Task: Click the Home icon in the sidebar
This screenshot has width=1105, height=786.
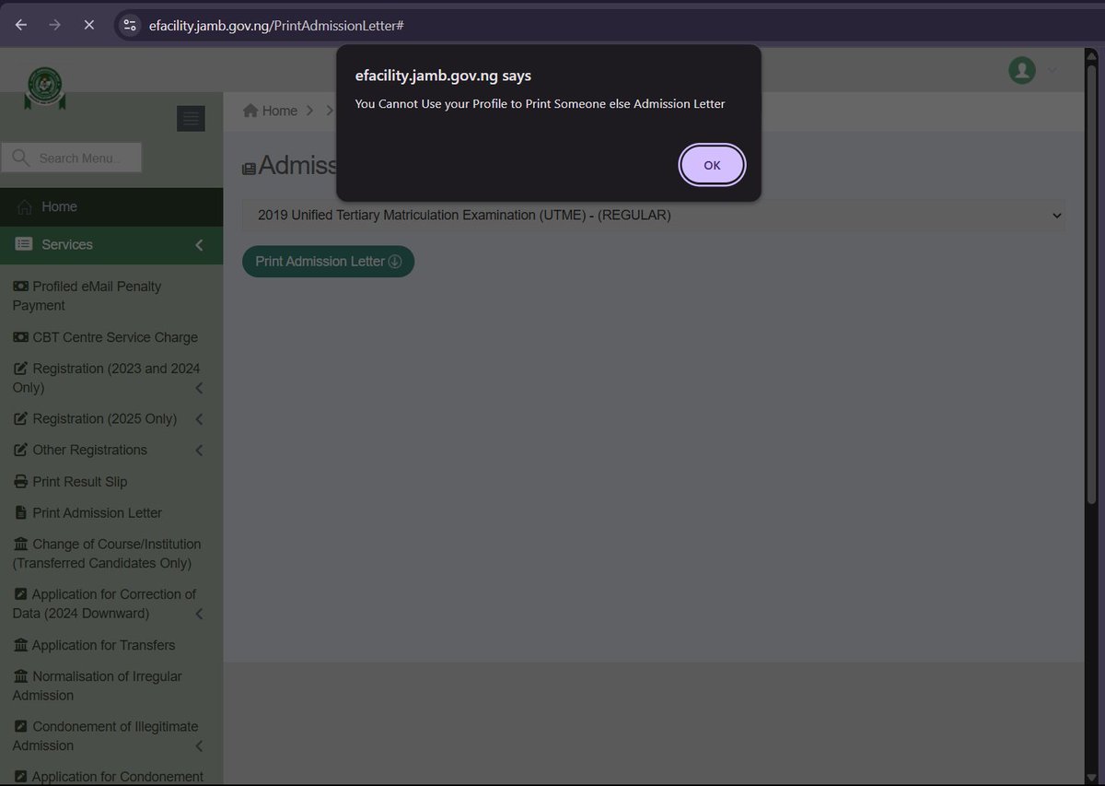Action: (x=26, y=206)
